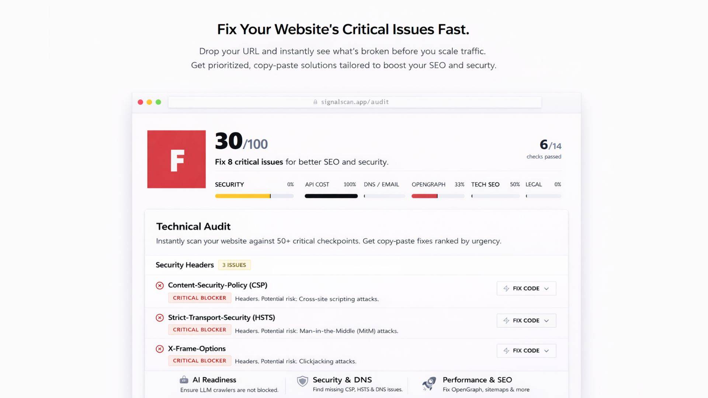Expand FIX CODE for Strict-Transport-Security

tap(526, 321)
